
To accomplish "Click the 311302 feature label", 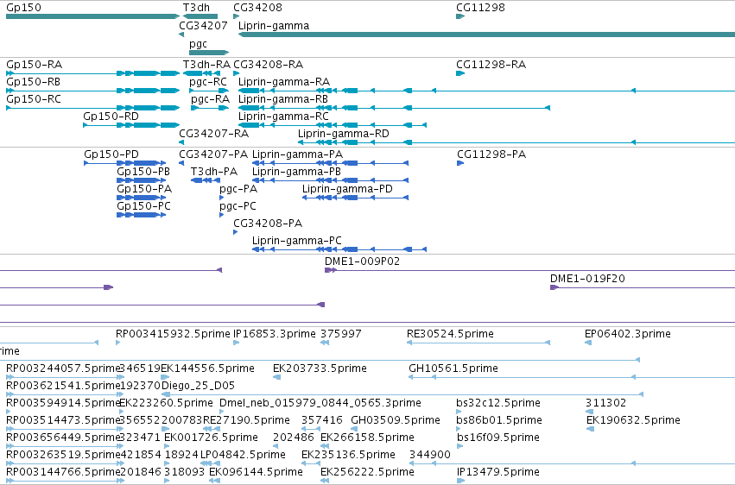I will click(606, 403).
